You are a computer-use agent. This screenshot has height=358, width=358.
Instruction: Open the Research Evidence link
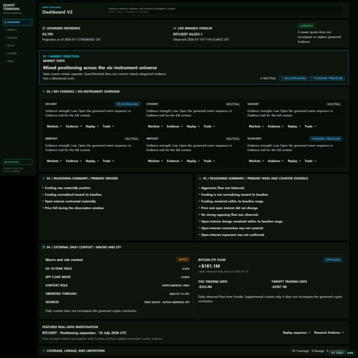(x=329, y=332)
